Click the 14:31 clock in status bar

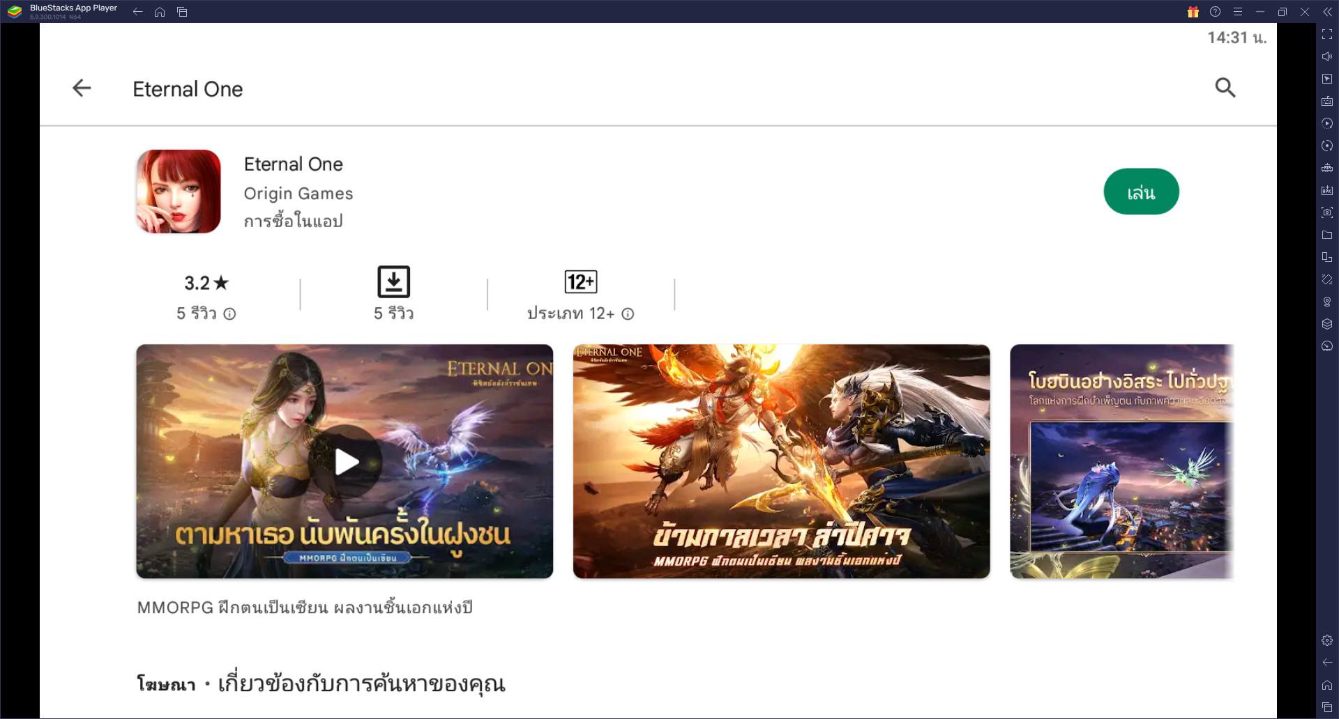pyautogui.click(x=1236, y=38)
